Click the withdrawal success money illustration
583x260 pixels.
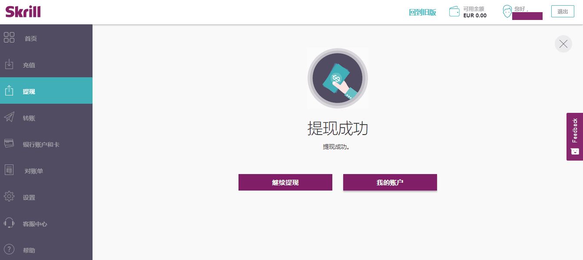(x=338, y=79)
